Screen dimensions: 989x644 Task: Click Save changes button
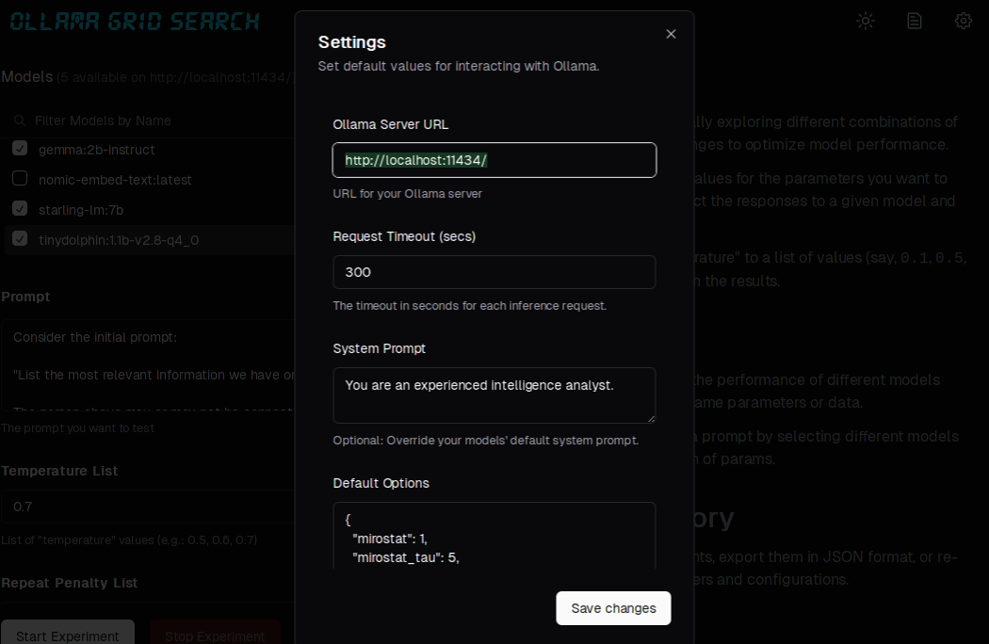(613, 608)
